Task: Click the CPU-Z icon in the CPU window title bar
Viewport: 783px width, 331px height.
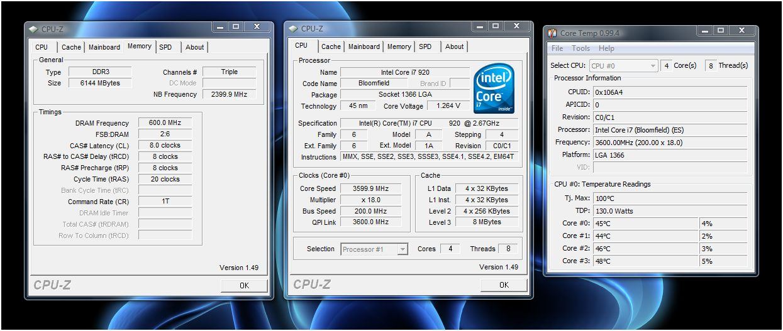Action: tap(293, 28)
